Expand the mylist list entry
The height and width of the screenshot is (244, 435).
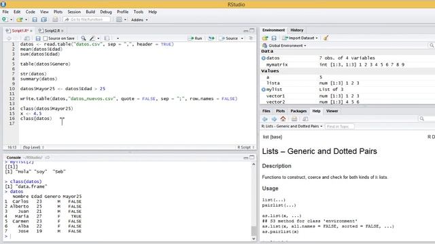263,89
